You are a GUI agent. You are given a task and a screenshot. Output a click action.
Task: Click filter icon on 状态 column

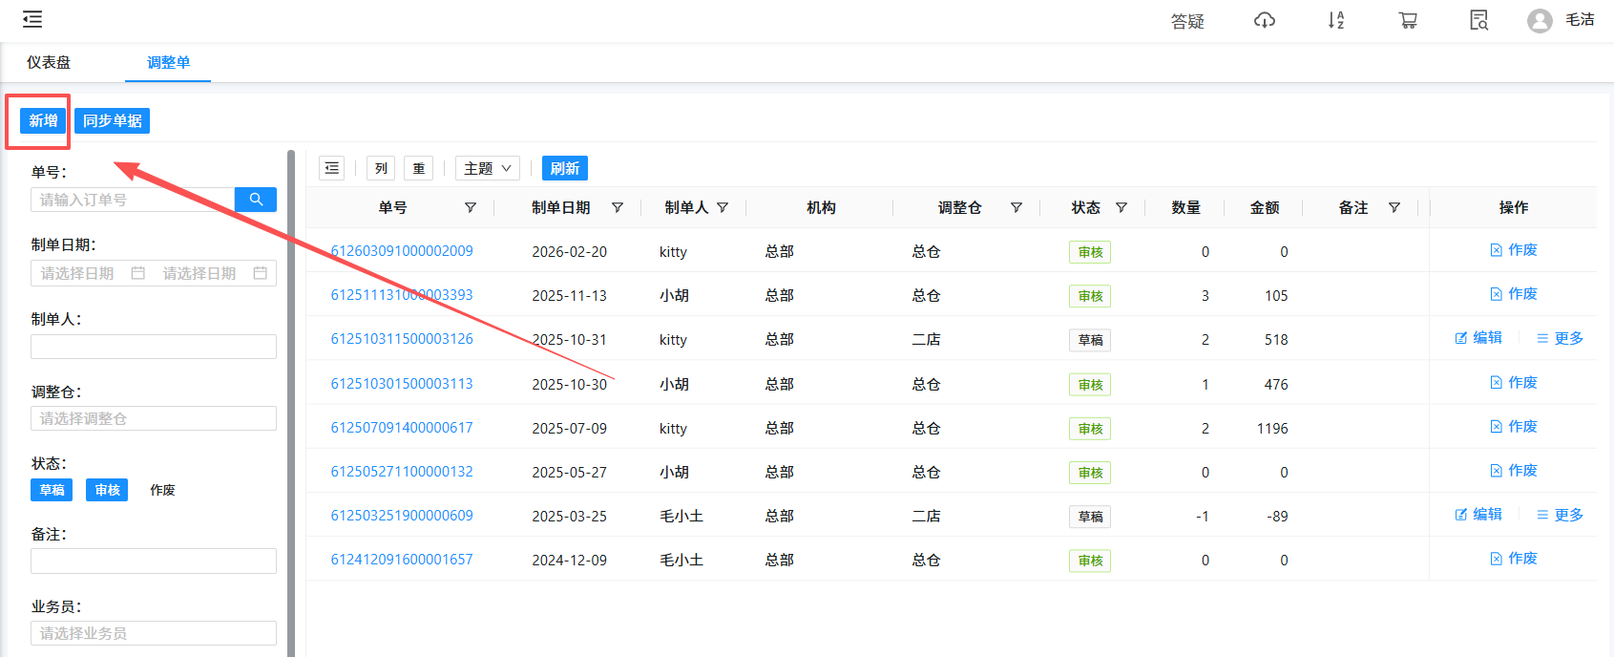1121,207
